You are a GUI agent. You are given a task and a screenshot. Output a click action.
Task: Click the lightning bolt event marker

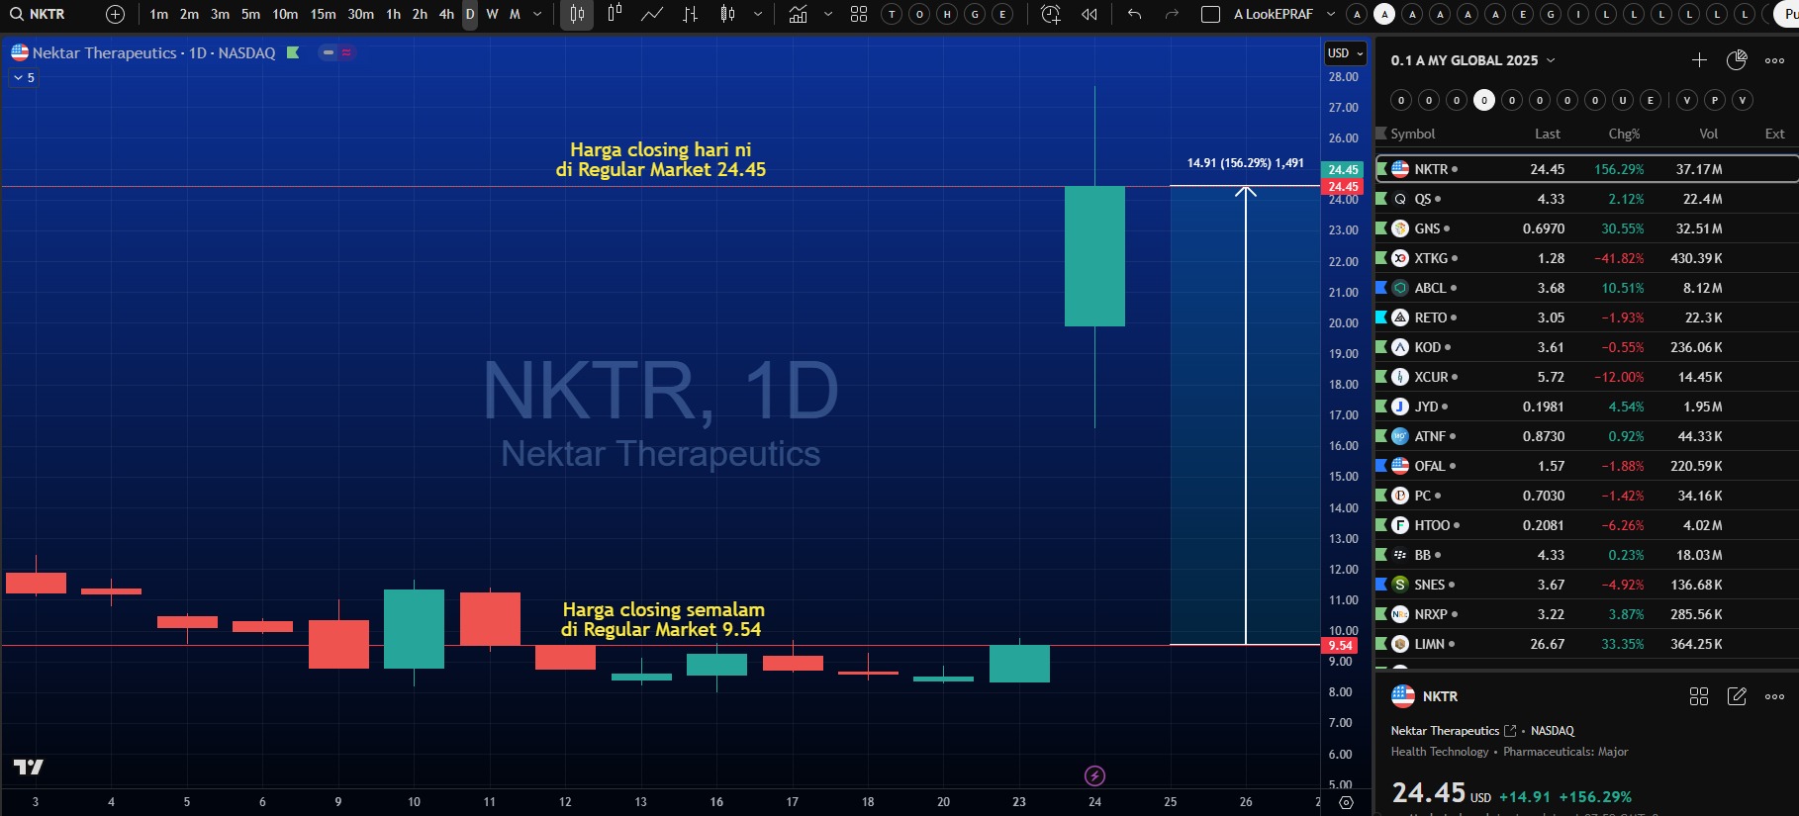(x=1094, y=775)
